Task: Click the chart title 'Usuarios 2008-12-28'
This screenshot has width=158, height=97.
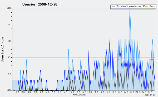Action: click(40, 4)
